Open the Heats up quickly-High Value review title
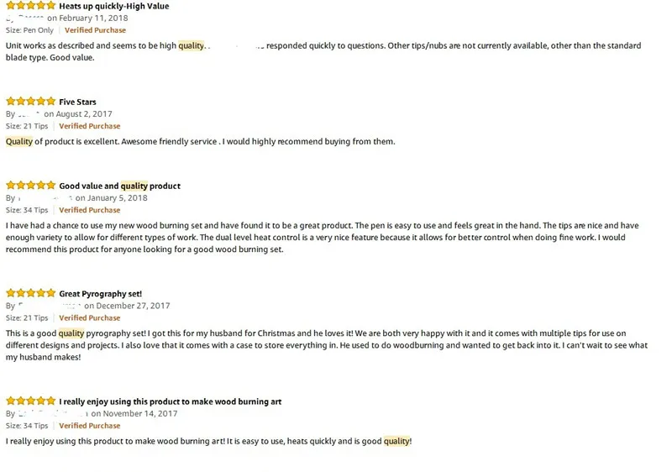 [114, 6]
